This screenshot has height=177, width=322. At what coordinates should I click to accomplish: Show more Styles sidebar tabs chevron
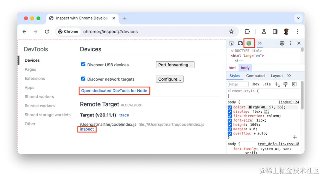(289, 76)
